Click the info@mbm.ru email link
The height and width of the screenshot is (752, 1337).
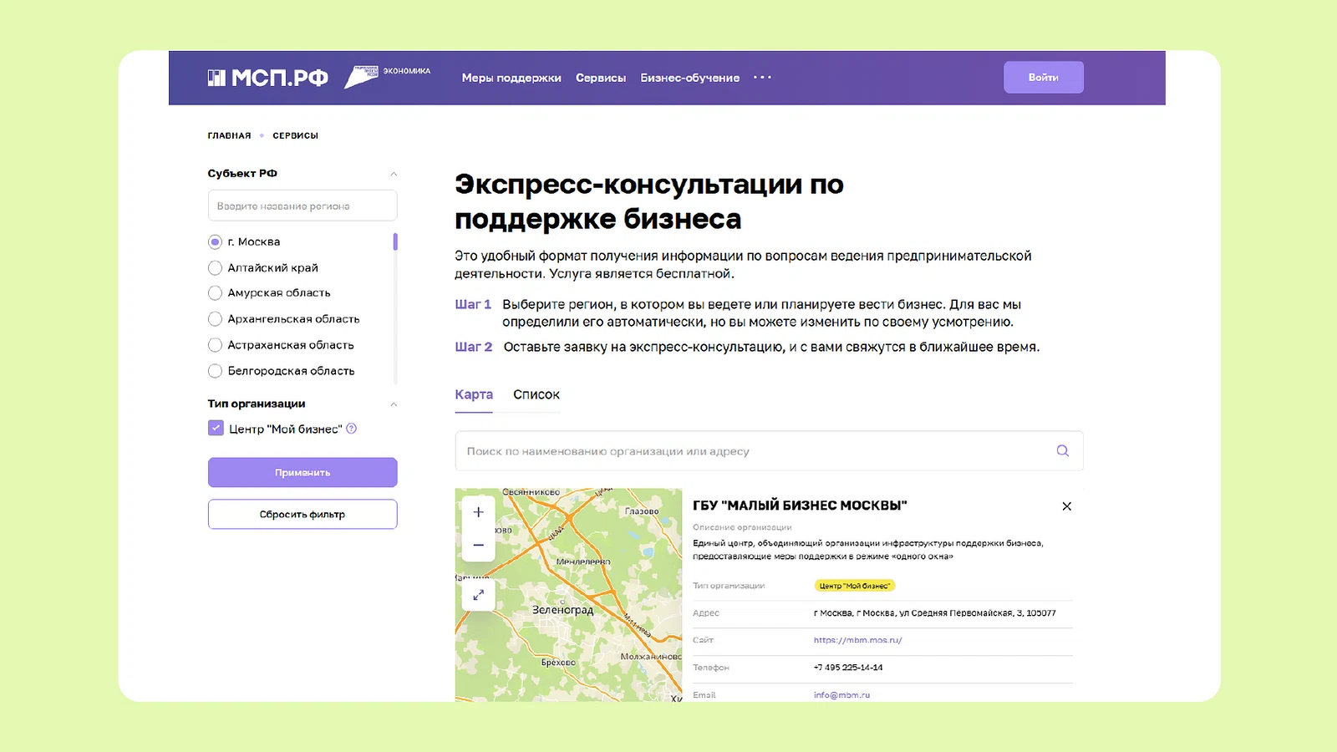[x=841, y=695]
